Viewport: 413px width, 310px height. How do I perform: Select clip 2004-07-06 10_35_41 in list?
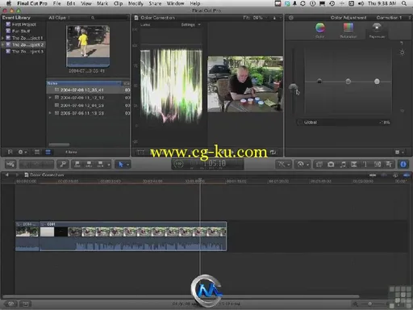pos(88,90)
